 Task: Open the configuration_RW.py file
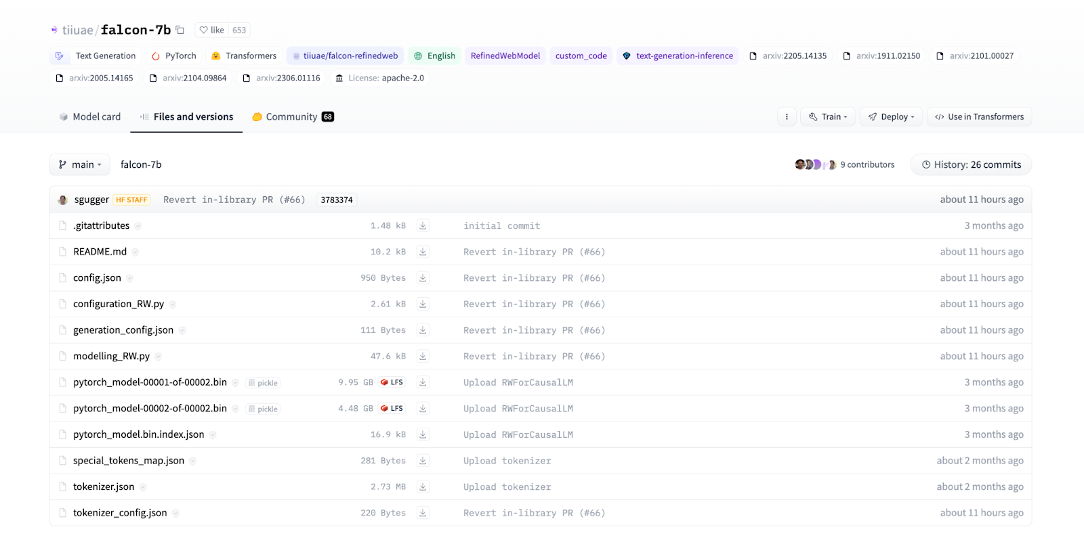click(119, 304)
